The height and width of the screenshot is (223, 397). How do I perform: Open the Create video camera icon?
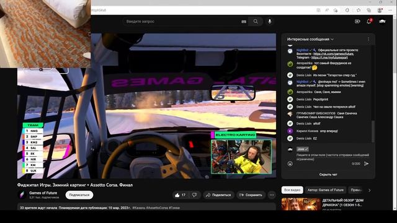coord(357,22)
